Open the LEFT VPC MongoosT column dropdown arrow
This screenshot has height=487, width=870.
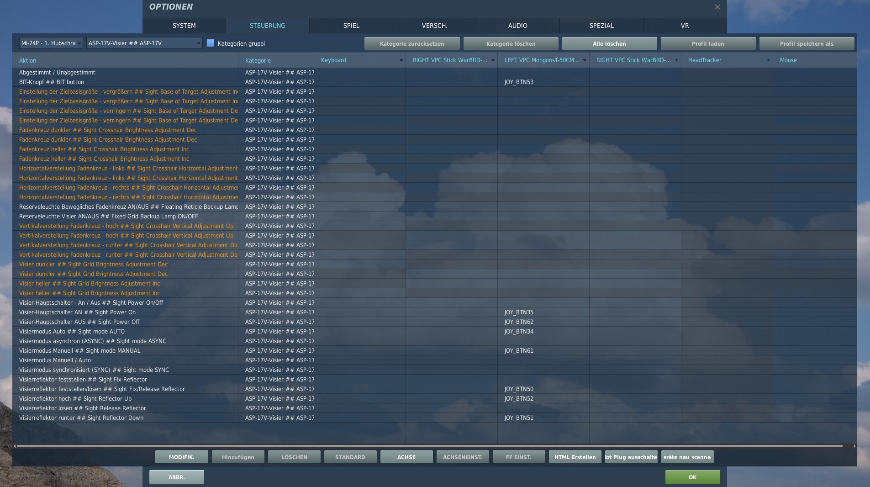point(585,60)
